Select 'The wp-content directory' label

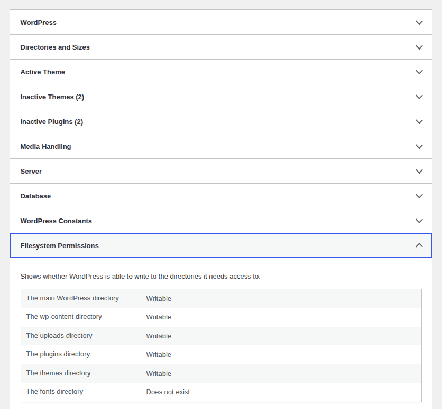click(64, 317)
